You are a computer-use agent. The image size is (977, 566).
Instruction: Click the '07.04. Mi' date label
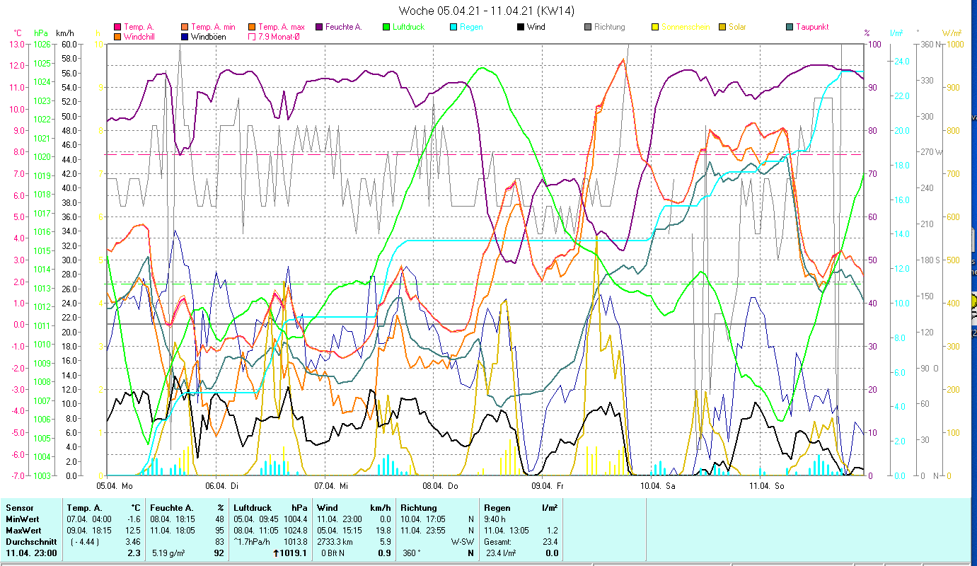pyautogui.click(x=331, y=486)
